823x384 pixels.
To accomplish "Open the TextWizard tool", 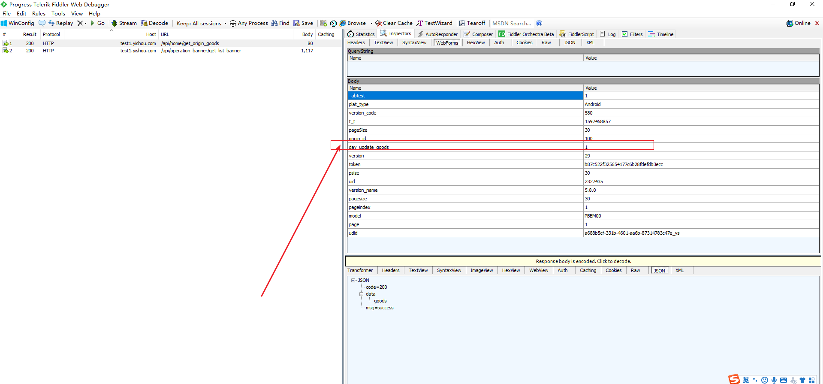I will coord(434,23).
